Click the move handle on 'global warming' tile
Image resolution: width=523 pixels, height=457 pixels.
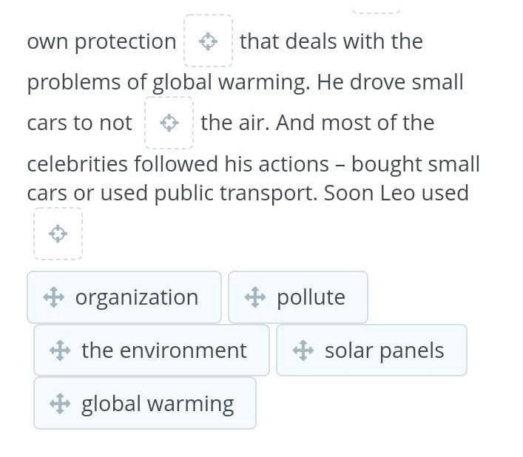pos(60,404)
